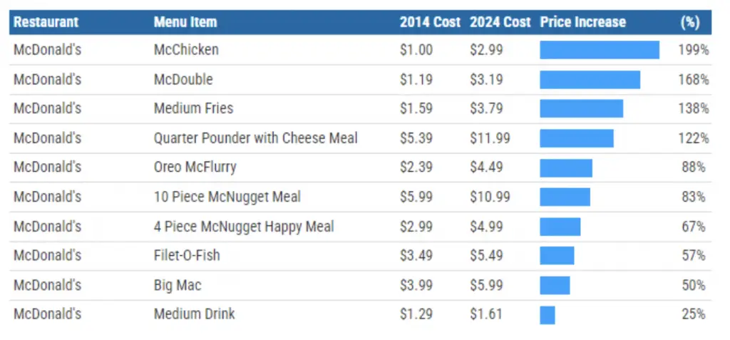Image resolution: width=730 pixels, height=340 pixels.
Task: Select the Price Increase column header
Action: pos(582,22)
